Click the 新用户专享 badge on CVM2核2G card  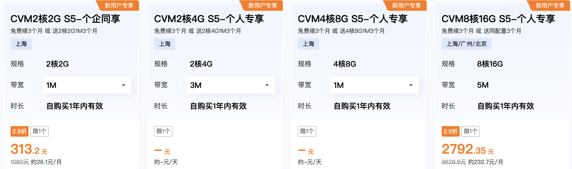click(x=119, y=6)
